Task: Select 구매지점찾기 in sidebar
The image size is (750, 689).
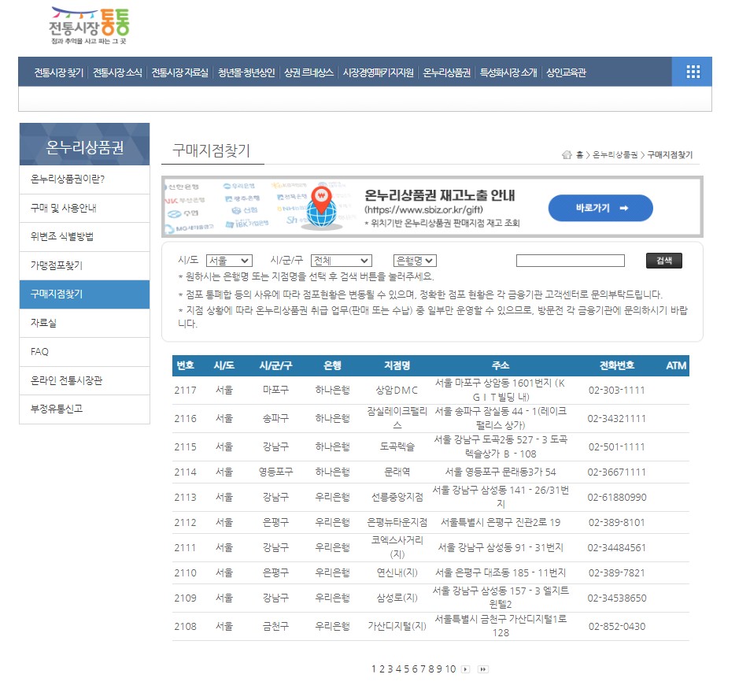Action: [x=85, y=294]
